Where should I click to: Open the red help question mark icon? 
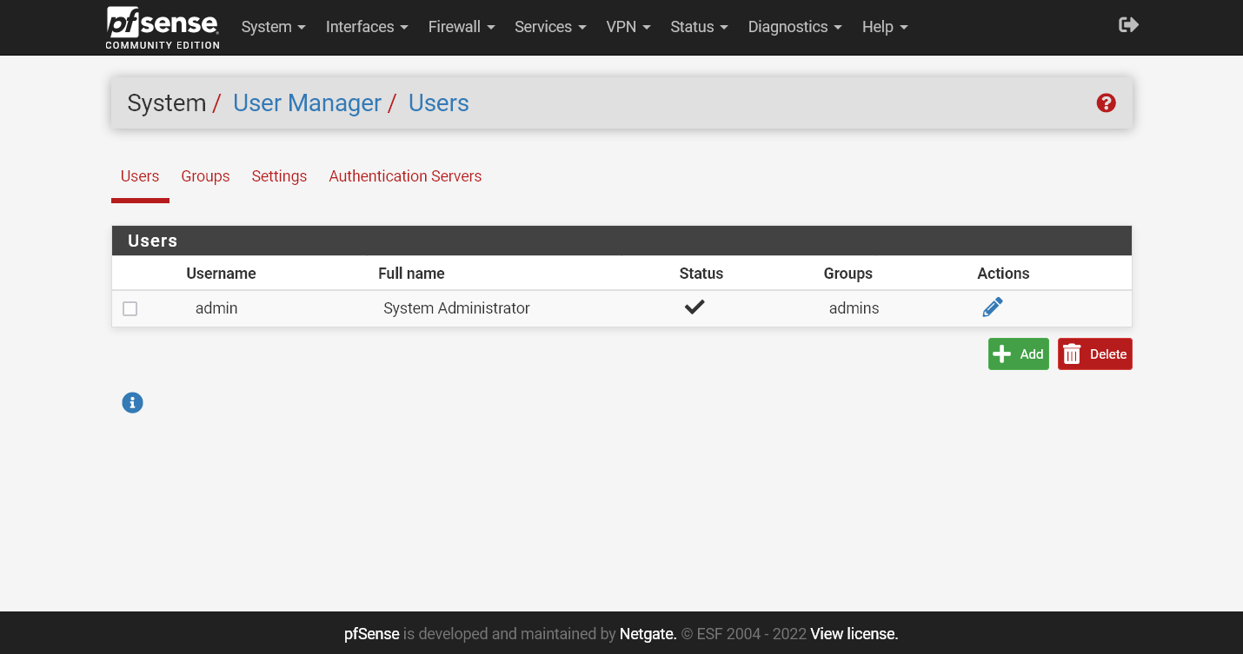coord(1106,103)
